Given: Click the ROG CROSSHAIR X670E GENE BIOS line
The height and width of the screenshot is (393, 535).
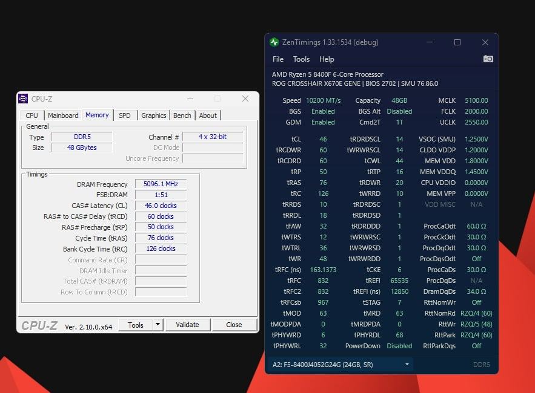Looking at the screenshot, I should (x=355, y=83).
